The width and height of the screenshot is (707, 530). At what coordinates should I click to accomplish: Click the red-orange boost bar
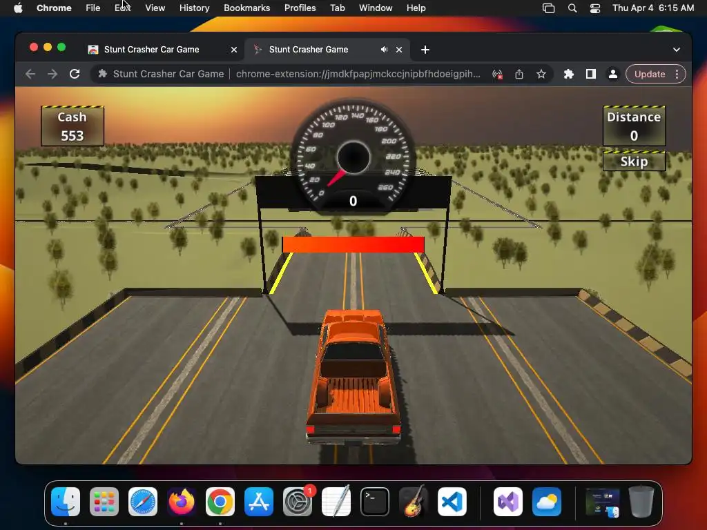pyautogui.click(x=353, y=244)
